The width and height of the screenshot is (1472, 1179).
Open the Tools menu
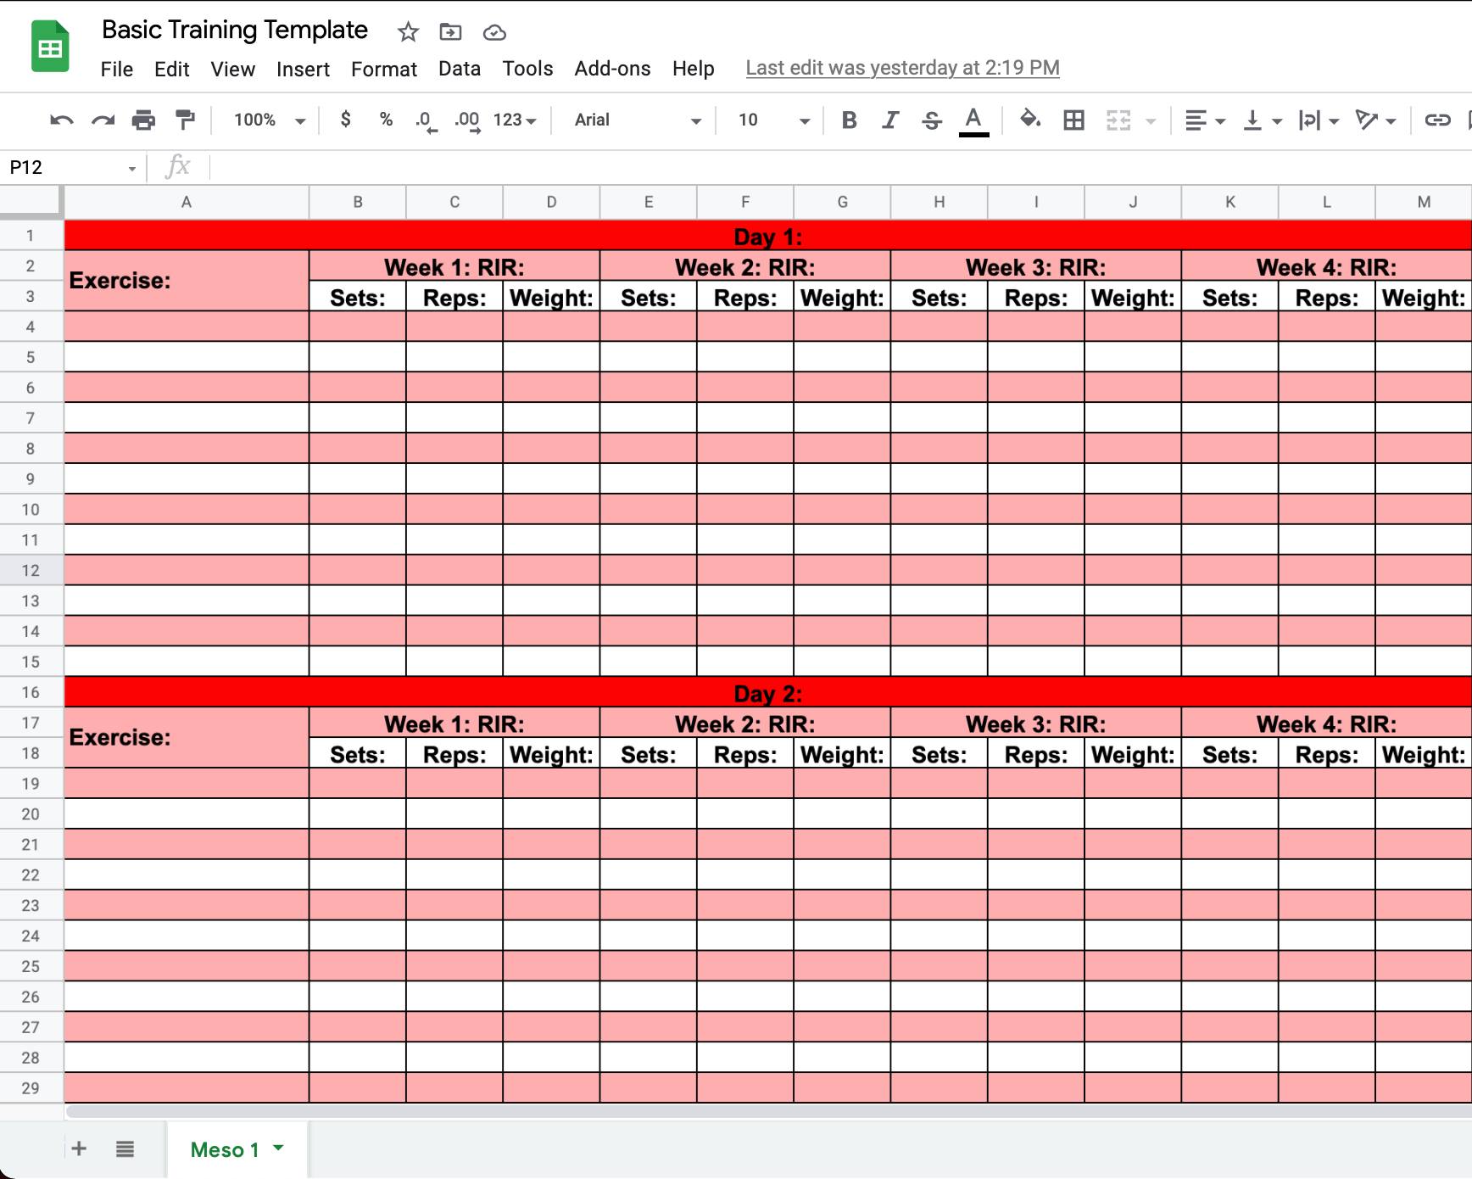coord(527,69)
